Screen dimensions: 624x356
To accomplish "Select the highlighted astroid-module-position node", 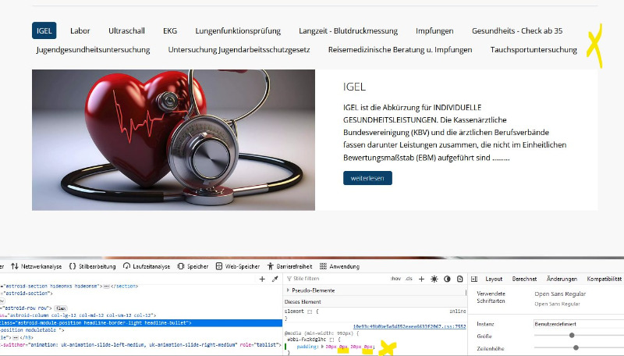I will pyautogui.click(x=141, y=323).
